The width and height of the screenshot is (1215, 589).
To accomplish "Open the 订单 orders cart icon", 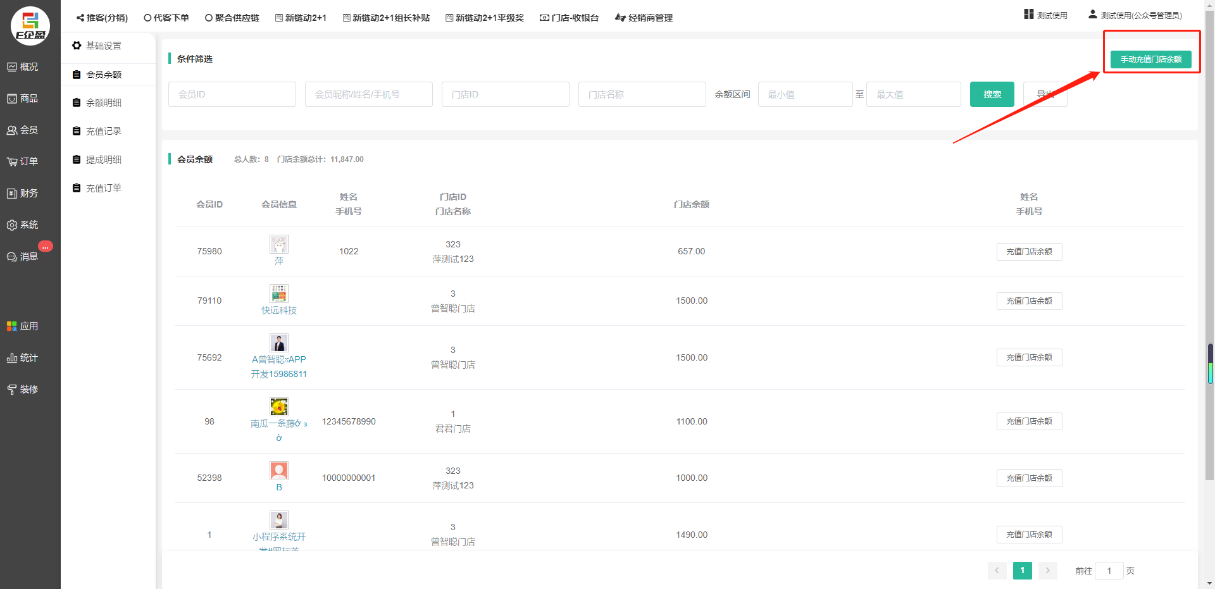I will [x=23, y=162].
